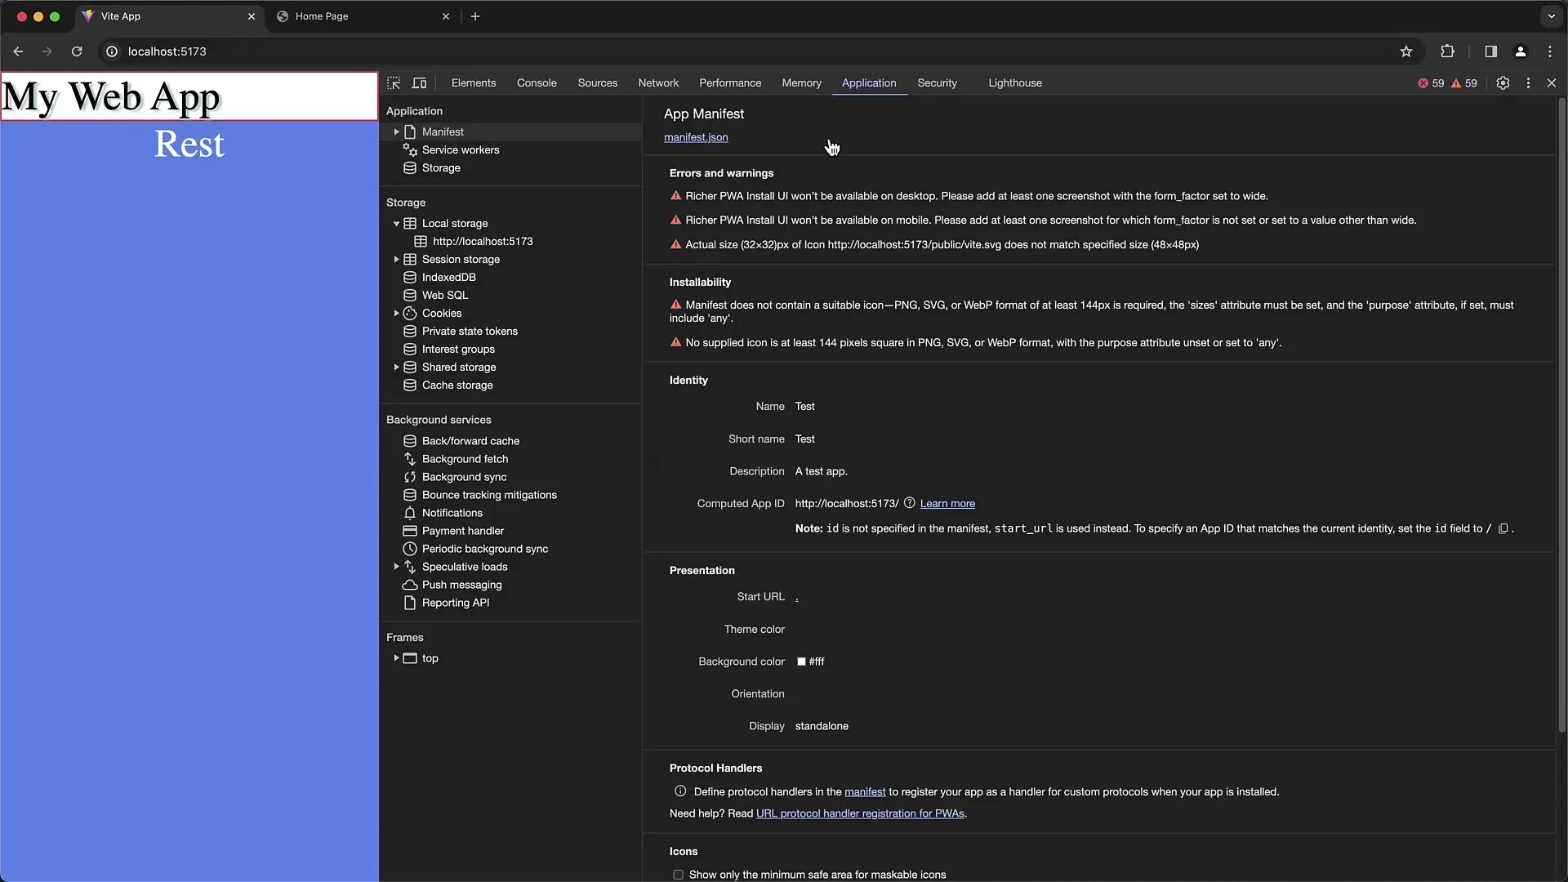Screen dimensions: 1568x882
Task: Open Notifications service
Action: pyautogui.click(x=452, y=513)
